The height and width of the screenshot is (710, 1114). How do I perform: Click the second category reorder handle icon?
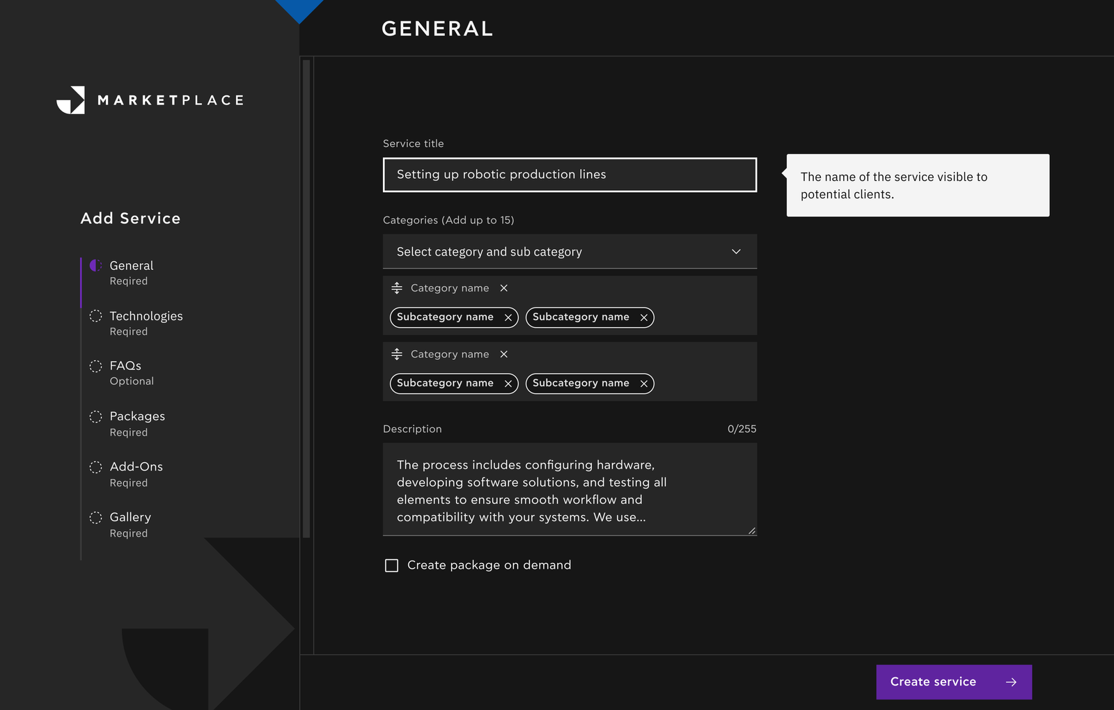pos(397,354)
